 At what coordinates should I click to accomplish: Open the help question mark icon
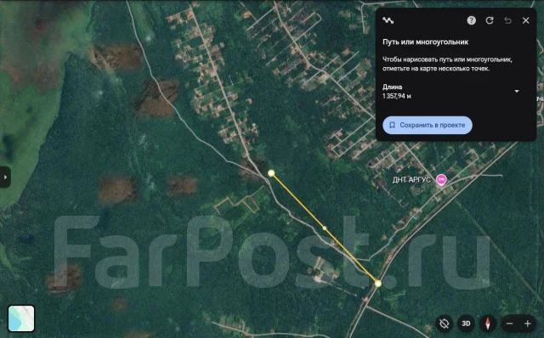coord(471,20)
